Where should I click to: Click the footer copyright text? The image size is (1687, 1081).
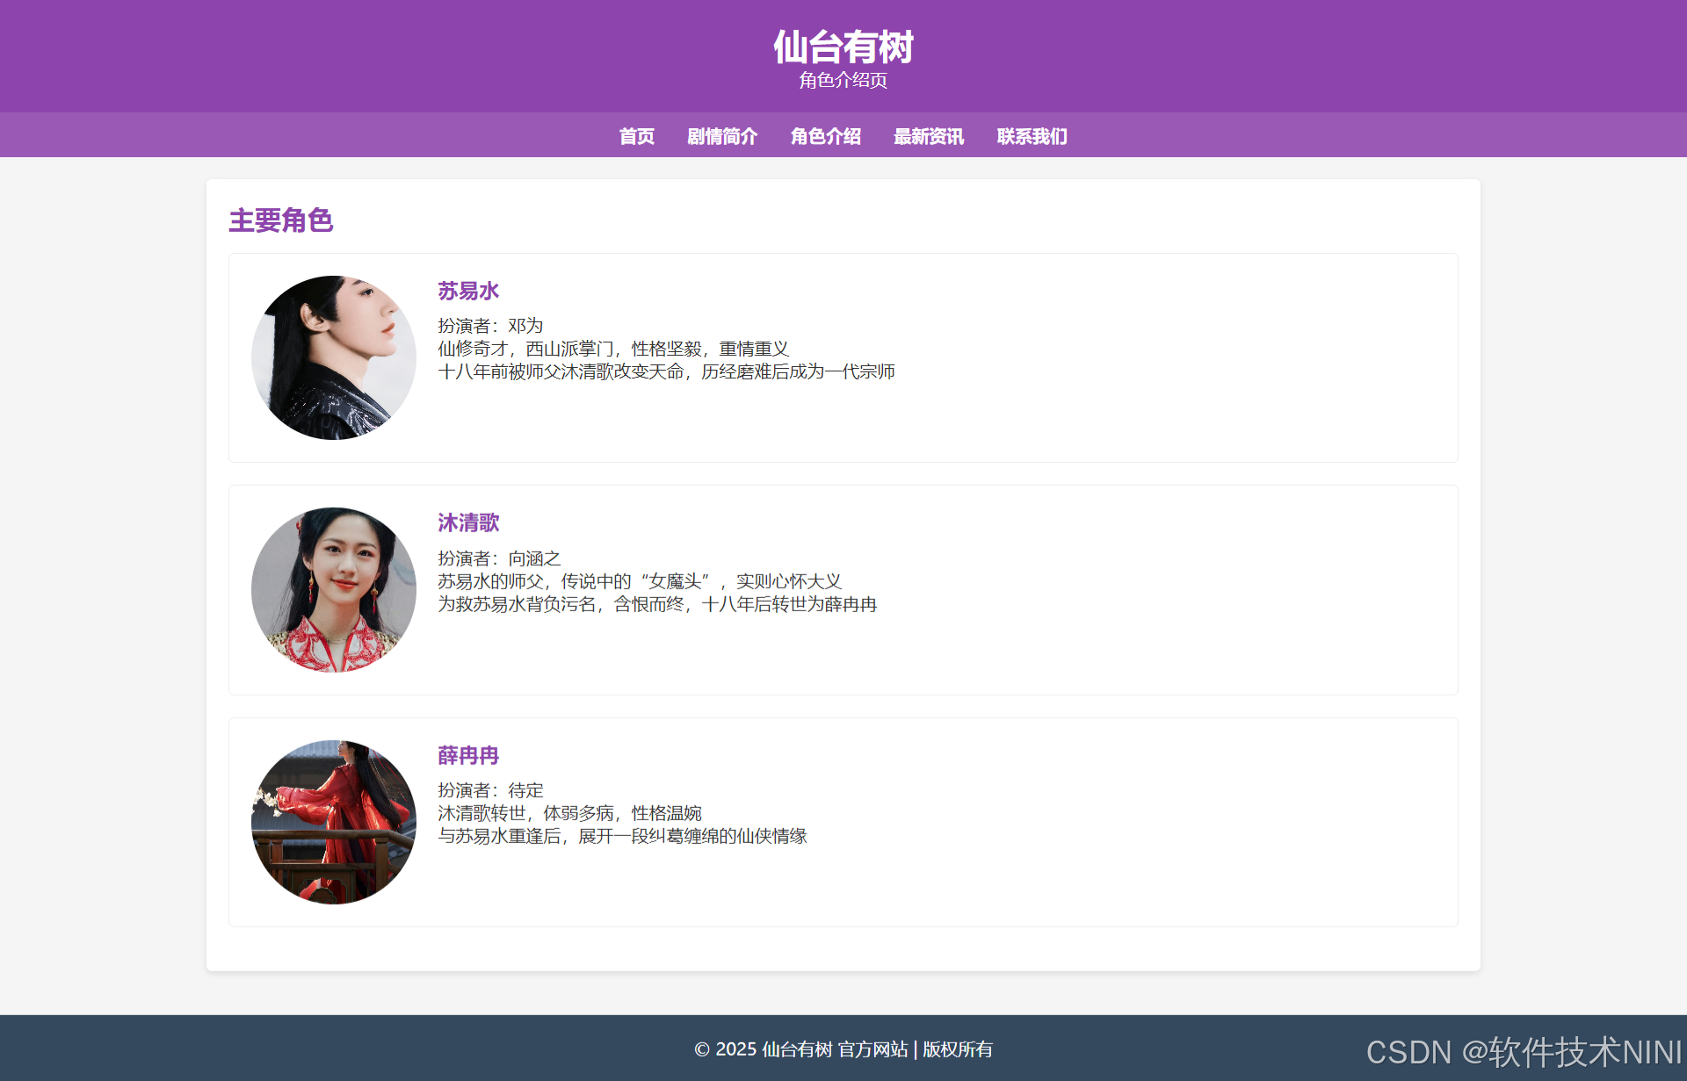click(x=843, y=1049)
